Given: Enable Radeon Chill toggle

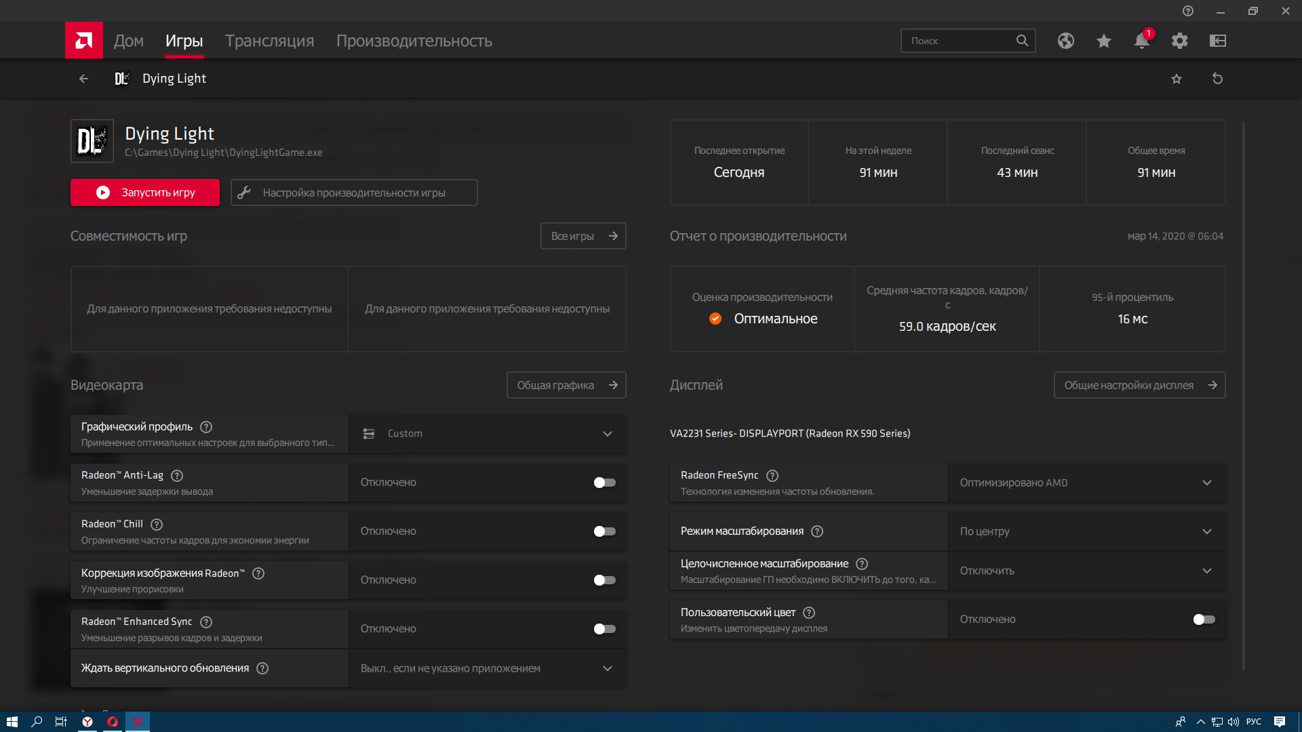Looking at the screenshot, I should pyautogui.click(x=604, y=531).
